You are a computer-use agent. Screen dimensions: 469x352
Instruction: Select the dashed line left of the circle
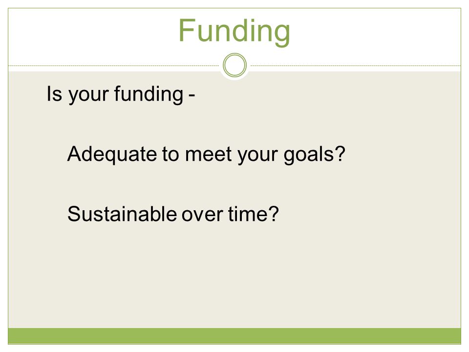click(x=114, y=66)
